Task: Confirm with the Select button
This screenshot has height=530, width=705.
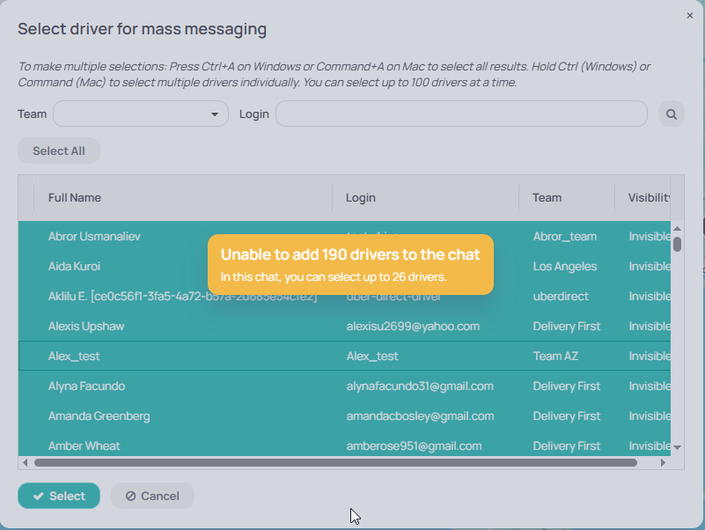Action: pyautogui.click(x=59, y=496)
